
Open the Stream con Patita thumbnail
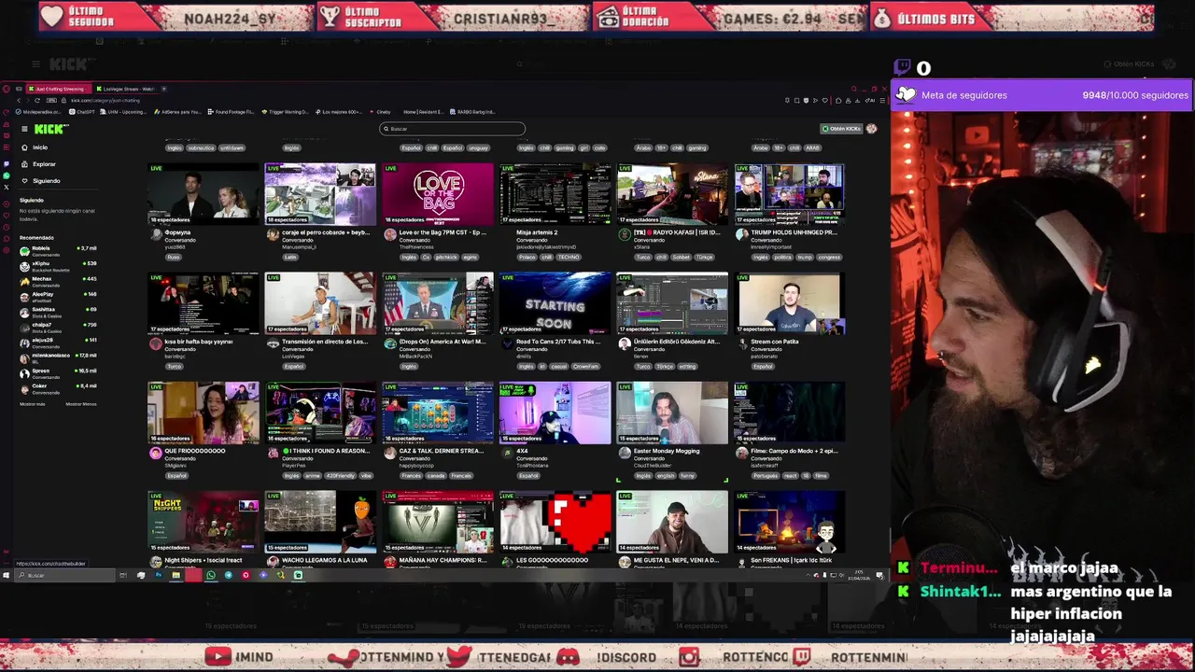tap(789, 303)
